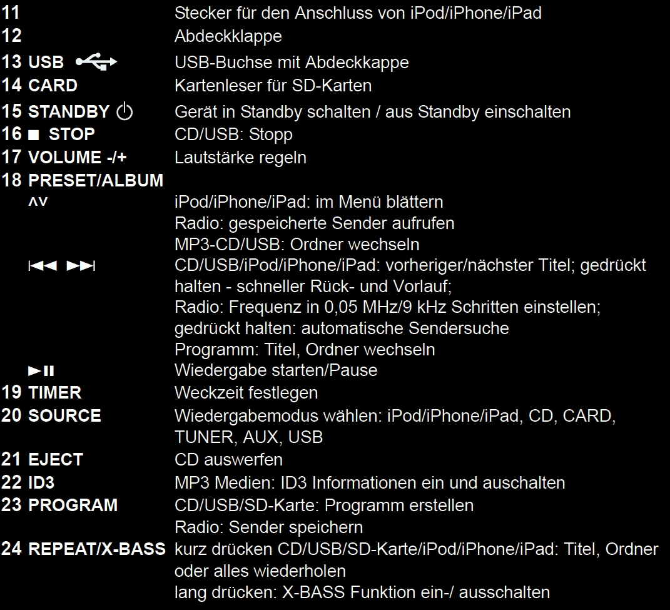Click the up/down arrows under PRESET/ALBUM
This screenshot has height=610, width=670.
38,201
